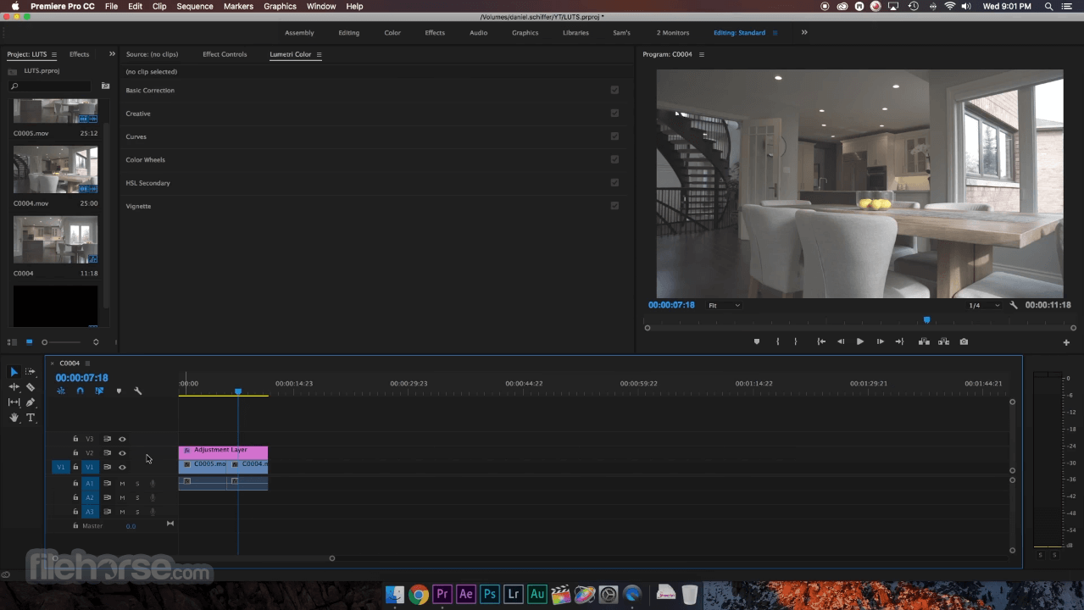Select the Slip tool
The width and height of the screenshot is (1084, 610).
[14, 402]
